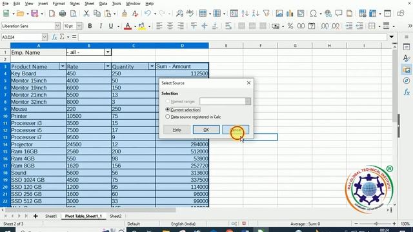The image size is (413, 232).
Task: Click Cancel in Select Source dialog
Action: [x=236, y=130]
